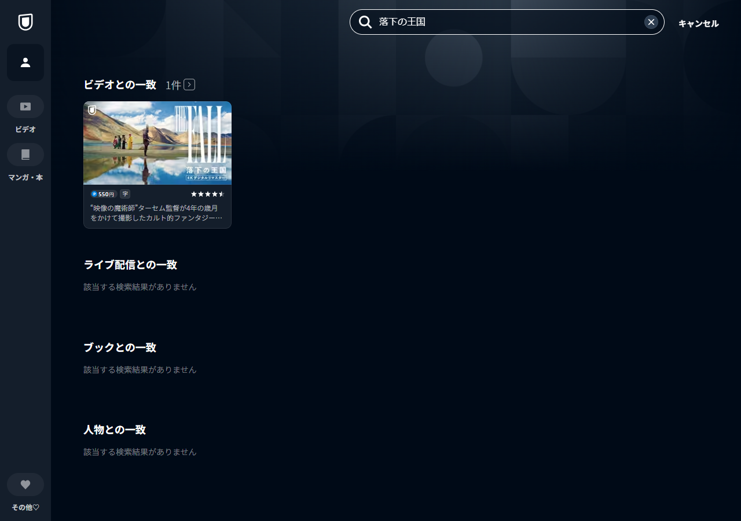
Task: Open the U-NEXT home logo
Action: tap(25, 22)
